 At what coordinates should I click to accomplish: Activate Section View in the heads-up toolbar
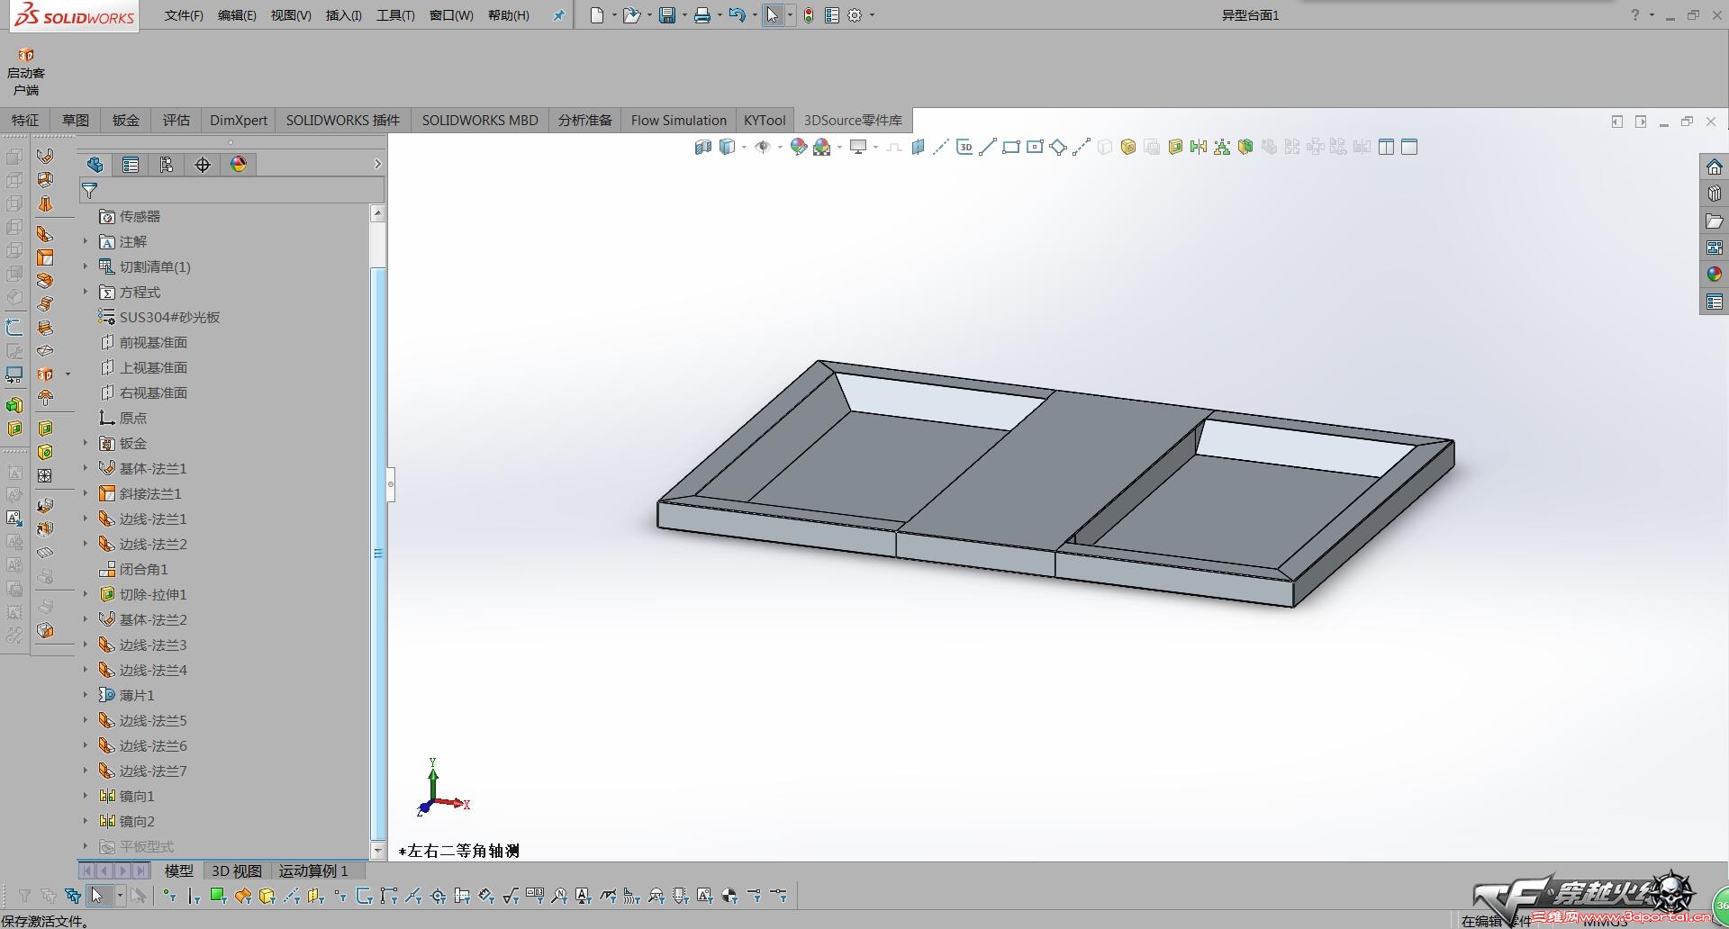[x=703, y=147]
